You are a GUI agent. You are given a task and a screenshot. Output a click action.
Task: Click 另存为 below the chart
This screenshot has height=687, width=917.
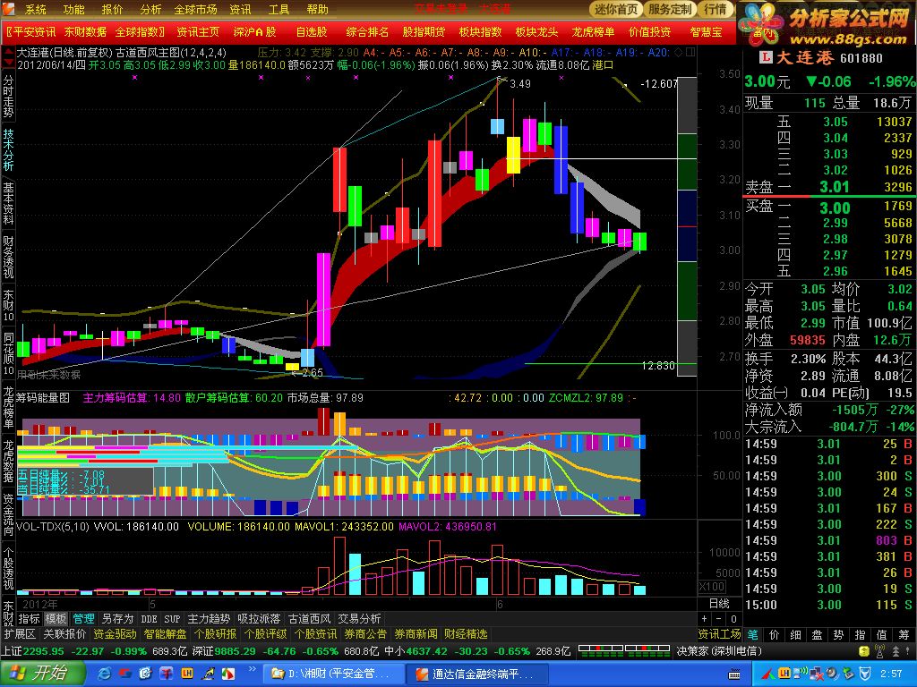(117, 619)
